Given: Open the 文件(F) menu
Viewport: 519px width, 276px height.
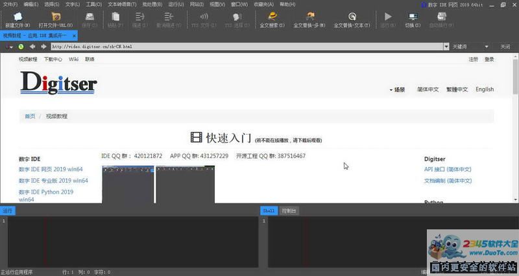Looking at the screenshot, I should pyautogui.click(x=10, y=5).
